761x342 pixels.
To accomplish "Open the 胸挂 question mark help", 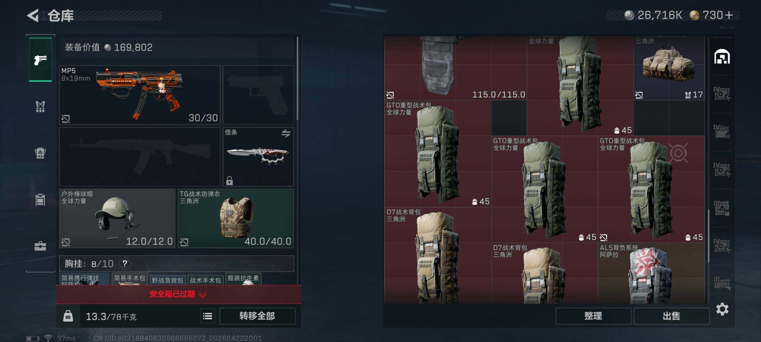I will click(125, 263).
